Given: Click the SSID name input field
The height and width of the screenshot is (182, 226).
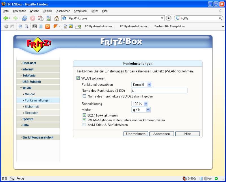Looking at the screenshot, I should (x=159, y=90).
